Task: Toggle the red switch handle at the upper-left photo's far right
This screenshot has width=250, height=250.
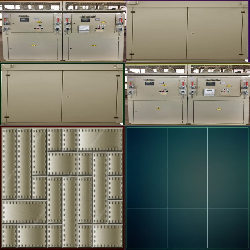Action: click(x=120, y=20)
